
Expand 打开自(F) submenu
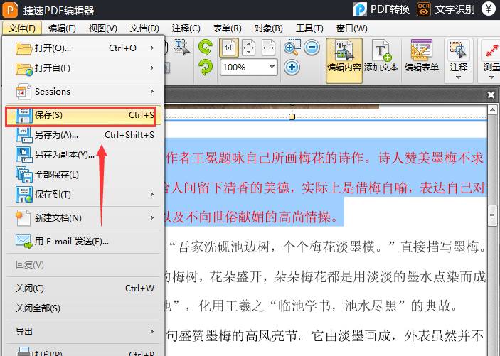tap(83, 68)
